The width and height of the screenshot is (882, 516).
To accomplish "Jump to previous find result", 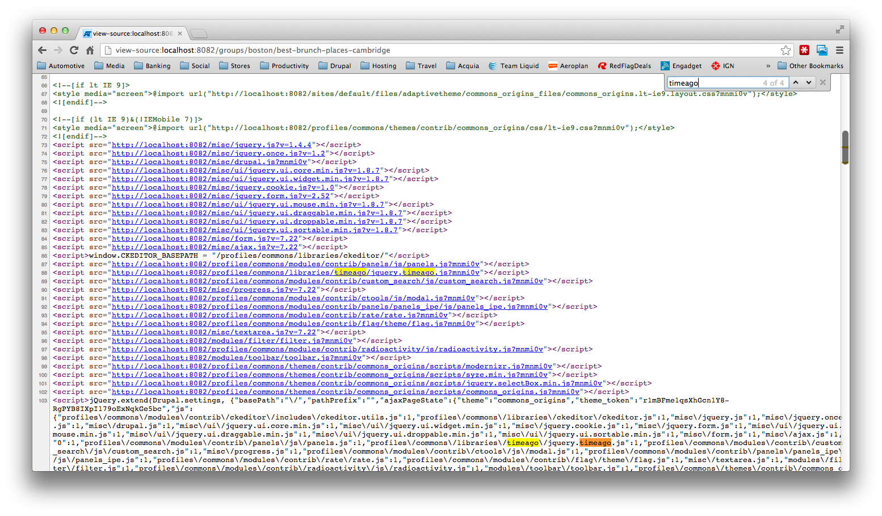I will click(796, 82).
